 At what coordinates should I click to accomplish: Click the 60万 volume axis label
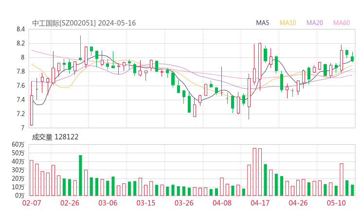click(x=18, y=144)
